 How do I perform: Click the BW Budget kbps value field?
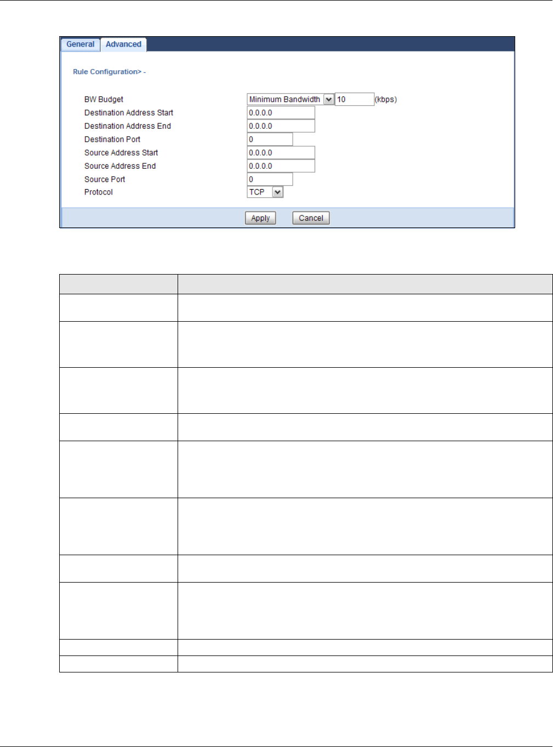click(354, 99)
